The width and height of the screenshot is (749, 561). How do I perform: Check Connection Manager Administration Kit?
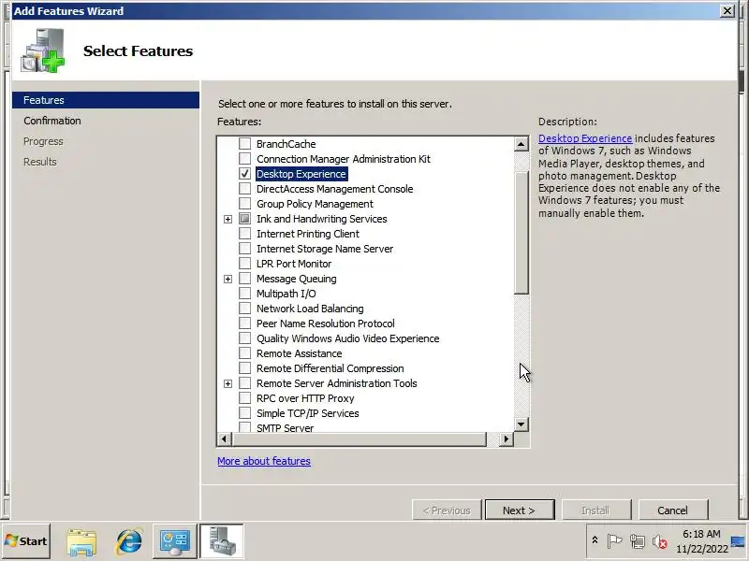[x=244, y=158]
